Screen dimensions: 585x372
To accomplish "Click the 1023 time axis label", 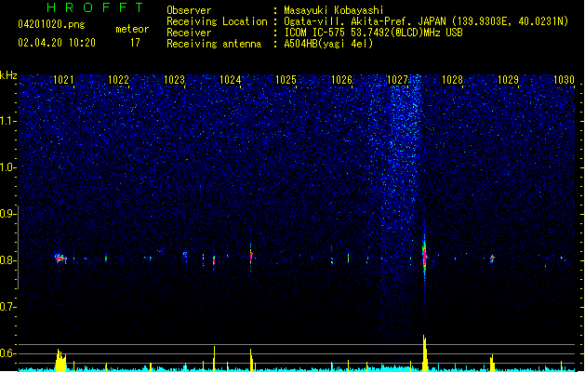I will coord(174,80).
